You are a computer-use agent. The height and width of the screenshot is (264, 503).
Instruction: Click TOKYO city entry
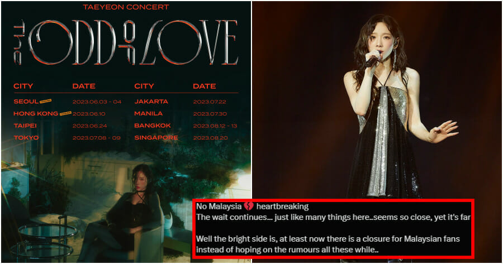[x=26, y=138]
